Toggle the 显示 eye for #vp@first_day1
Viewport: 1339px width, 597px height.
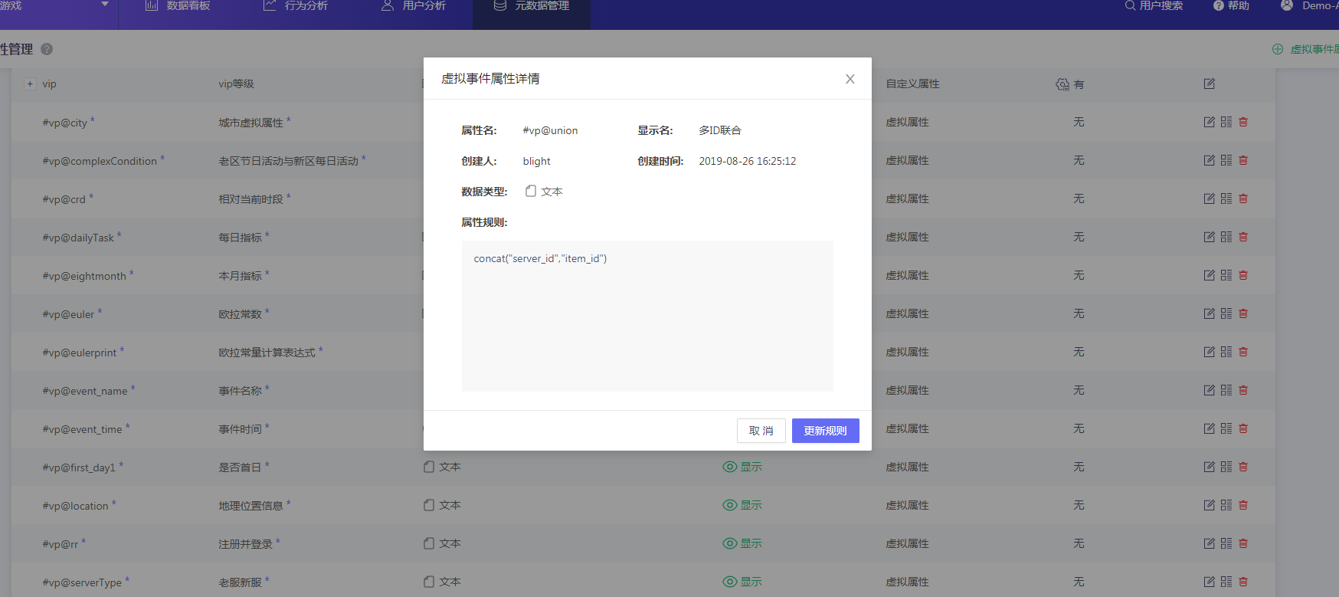coord(729,467)
